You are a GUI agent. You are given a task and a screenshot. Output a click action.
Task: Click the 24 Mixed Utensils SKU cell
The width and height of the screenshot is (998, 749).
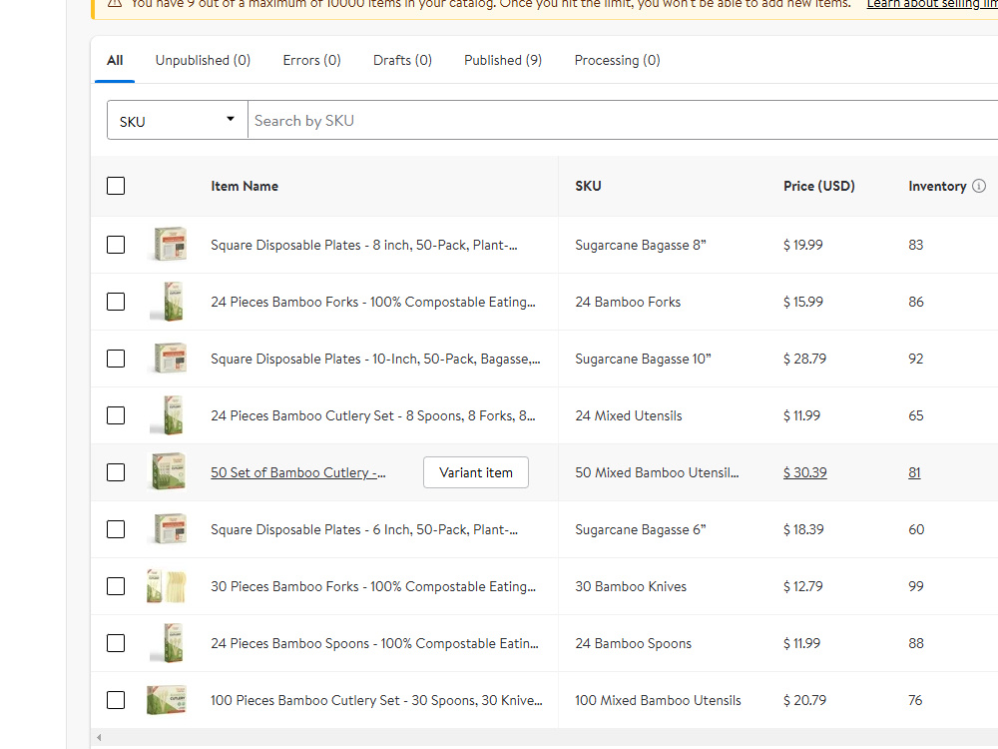coord(628,415)
